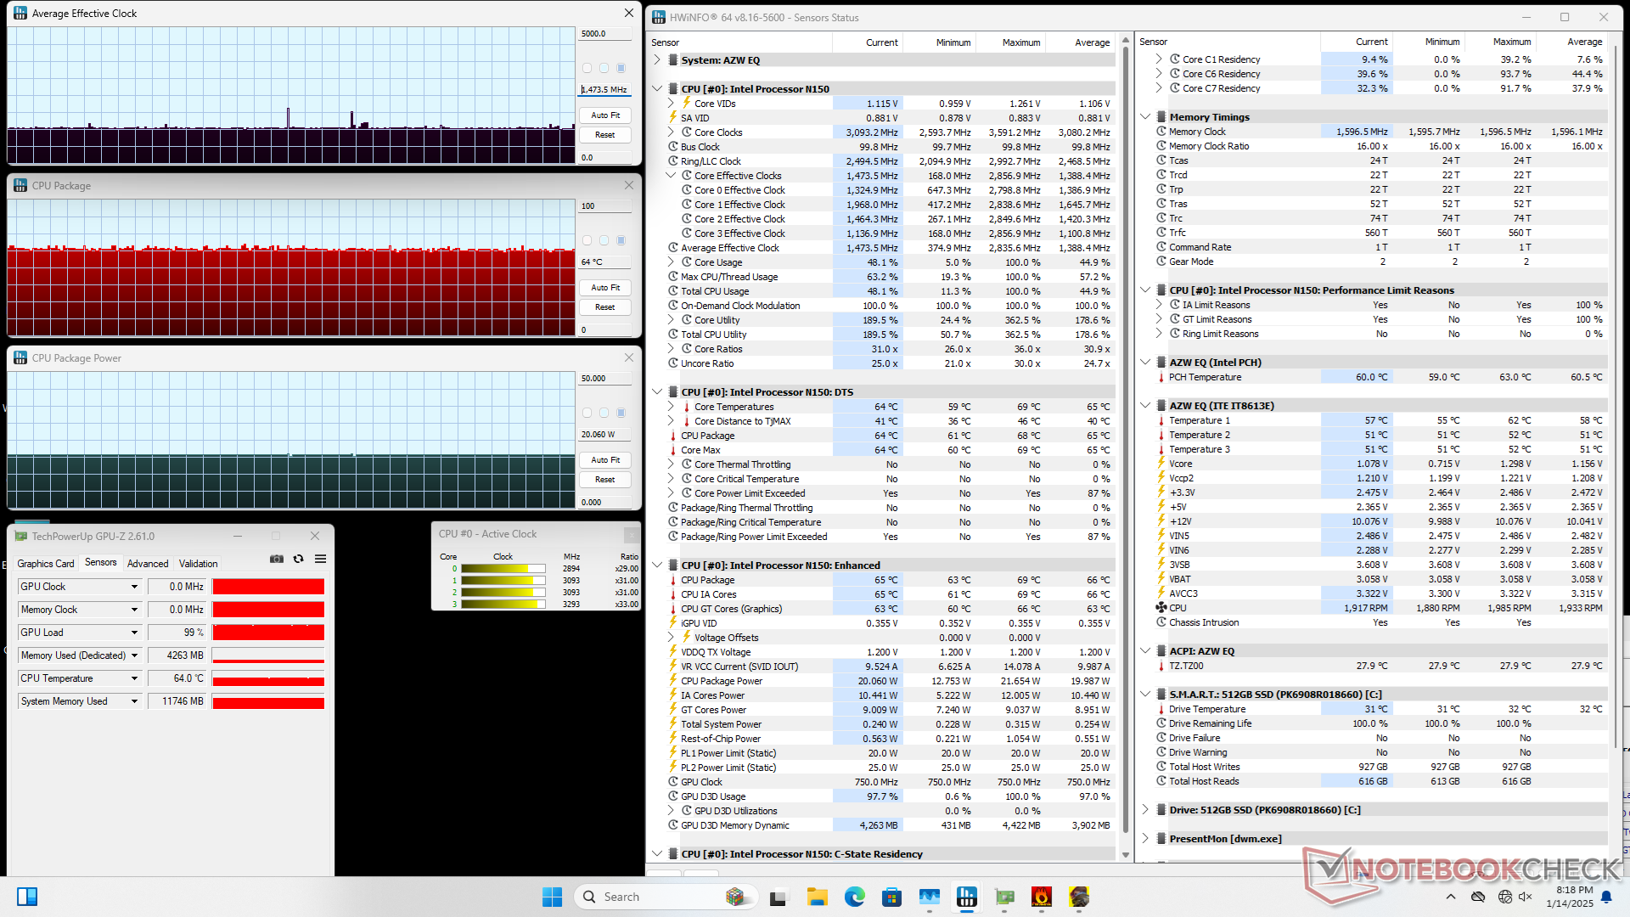Open HWiNFO from the taskbar
This screenshot has width=1630, height=917.
point(966,897)
